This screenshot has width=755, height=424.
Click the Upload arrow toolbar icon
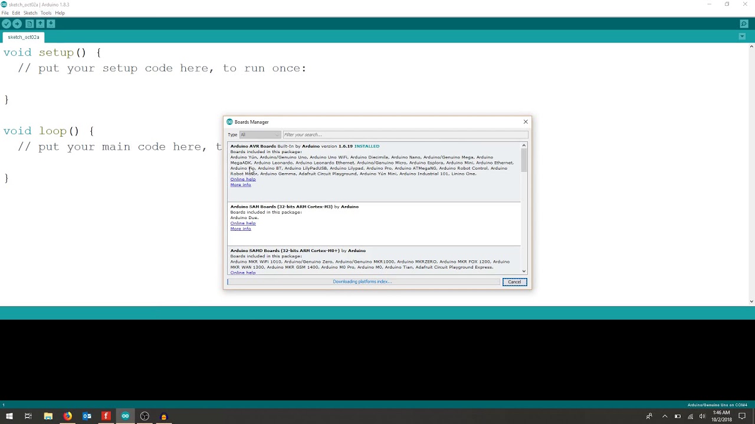[17, 24]
